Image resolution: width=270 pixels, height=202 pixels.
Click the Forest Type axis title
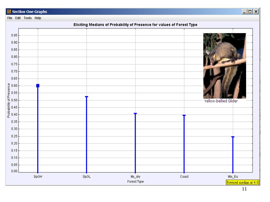click(136, 182)
